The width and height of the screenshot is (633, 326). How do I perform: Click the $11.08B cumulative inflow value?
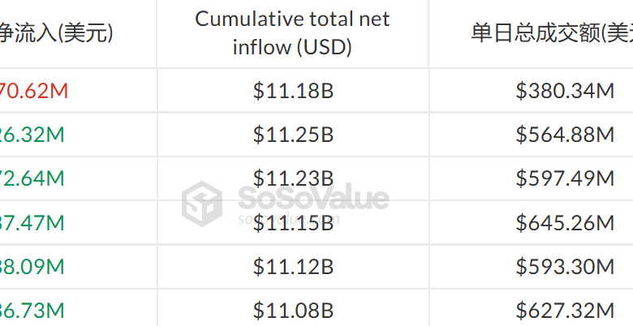(293, 311)
